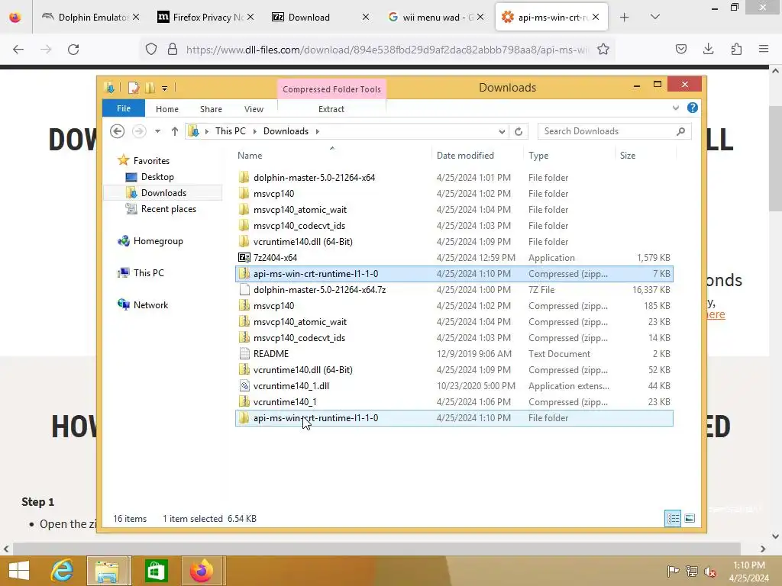Viewport: 782px width, 586px height.
Task: Select Homegroup in the navigation pane
Action: [158, 240]
